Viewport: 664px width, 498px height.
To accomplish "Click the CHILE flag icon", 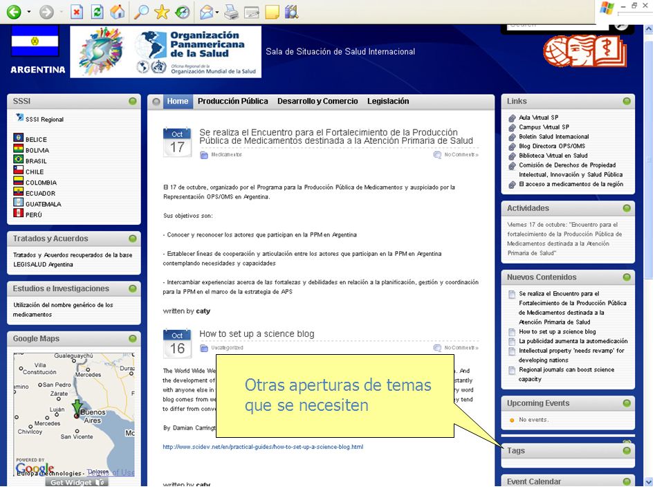I will [18, 170].
